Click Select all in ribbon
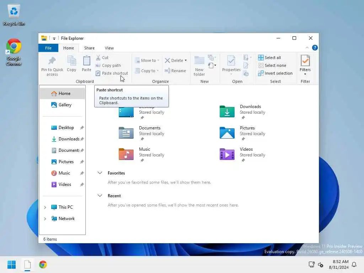Viewport: 364px width, 273px height. click(269, 58)
